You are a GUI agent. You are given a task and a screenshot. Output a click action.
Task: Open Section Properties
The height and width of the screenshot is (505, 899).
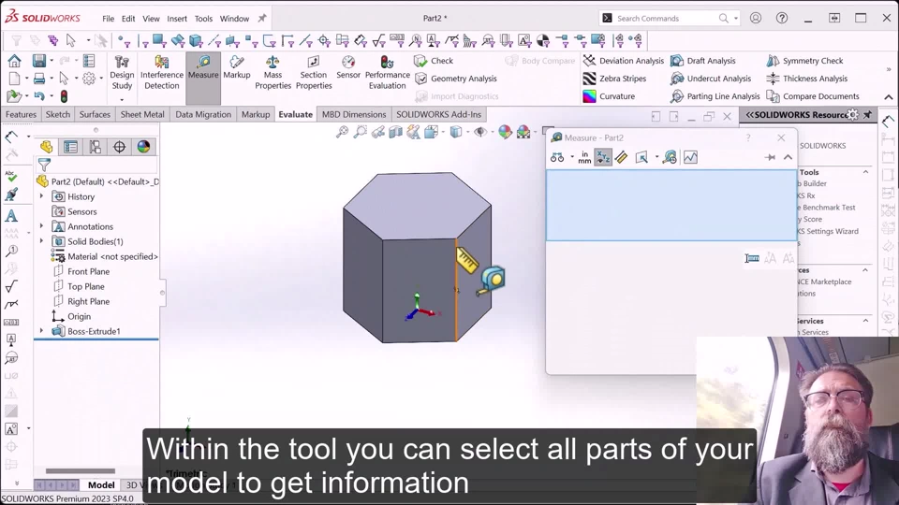click(x=314, y=73)
